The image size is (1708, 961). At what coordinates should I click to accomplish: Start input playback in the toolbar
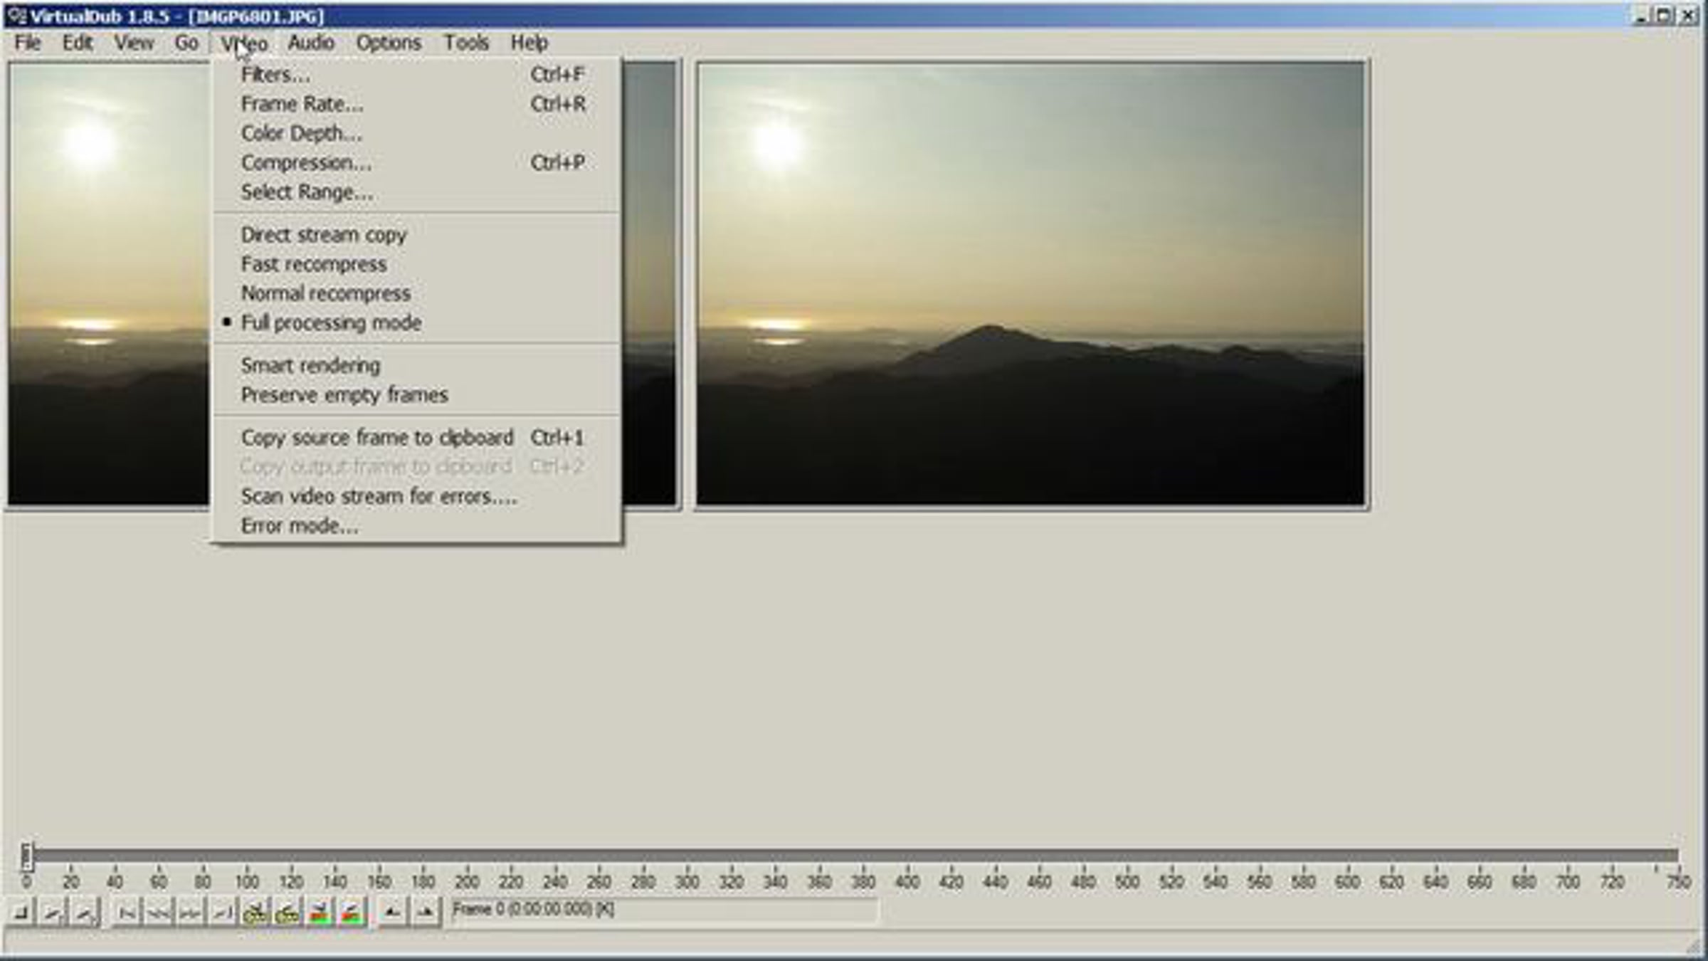(x=53, y=912)
